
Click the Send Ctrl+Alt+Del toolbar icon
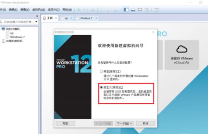click(93, 10)
